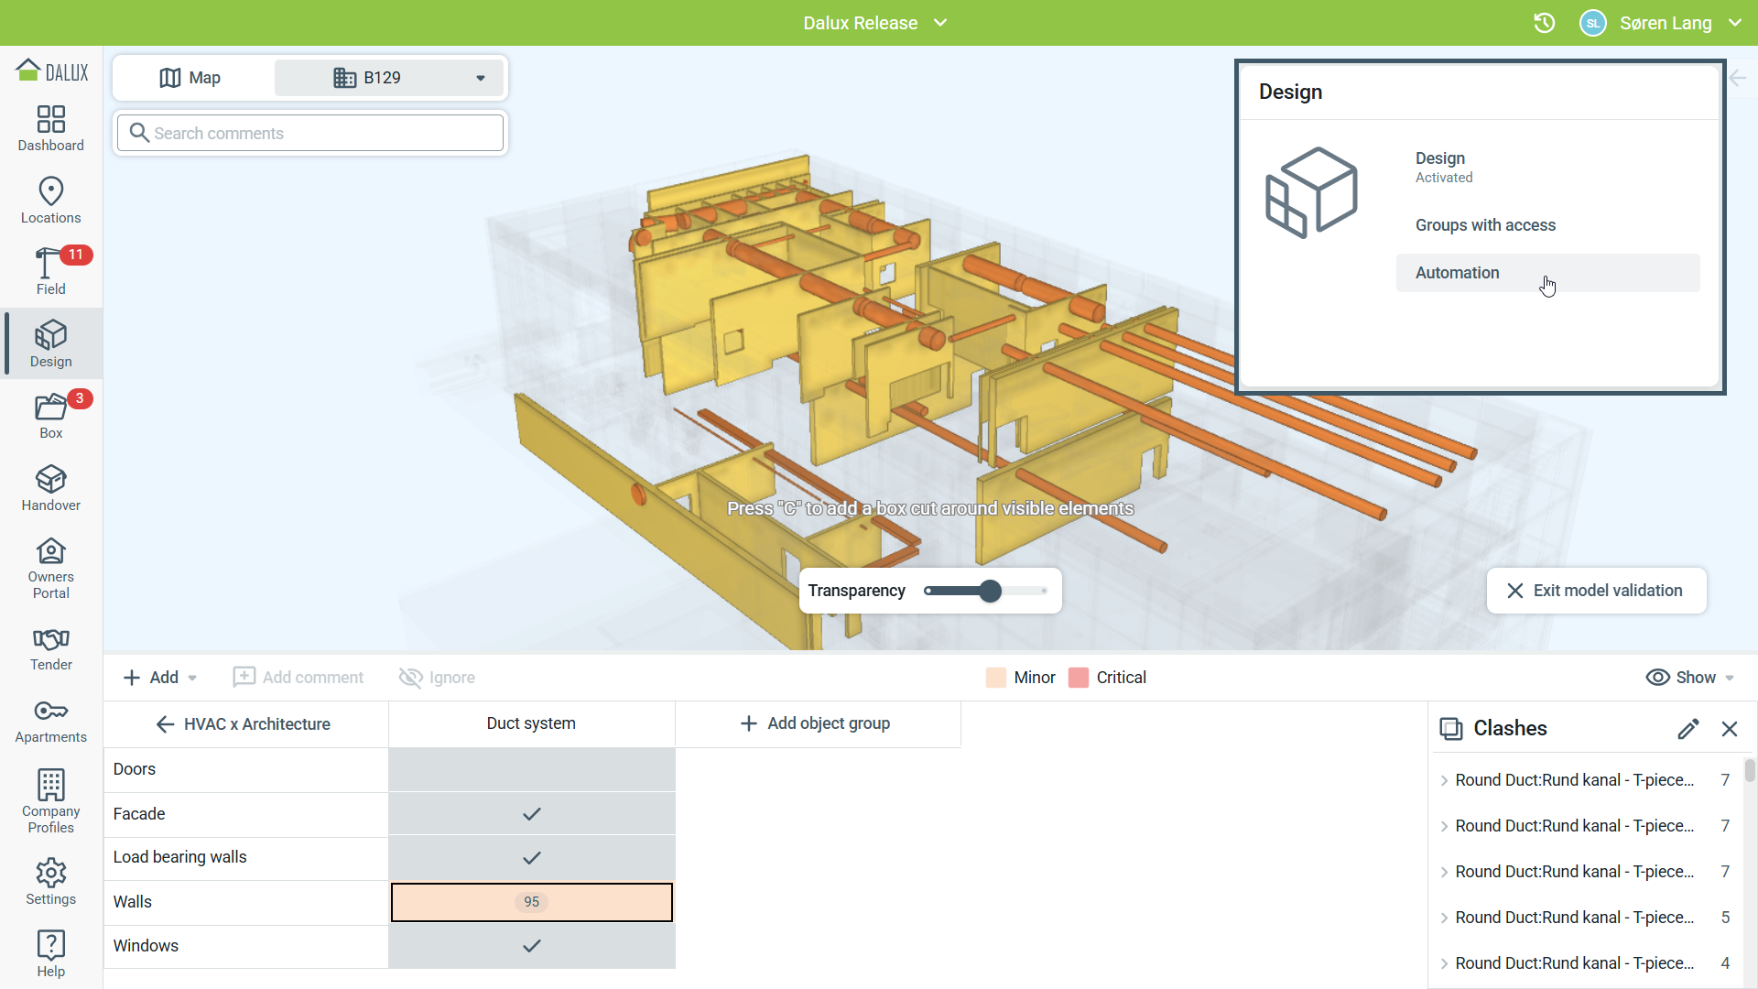Select Groups with access
The image size is (1758, 989).
(1485, 225)
